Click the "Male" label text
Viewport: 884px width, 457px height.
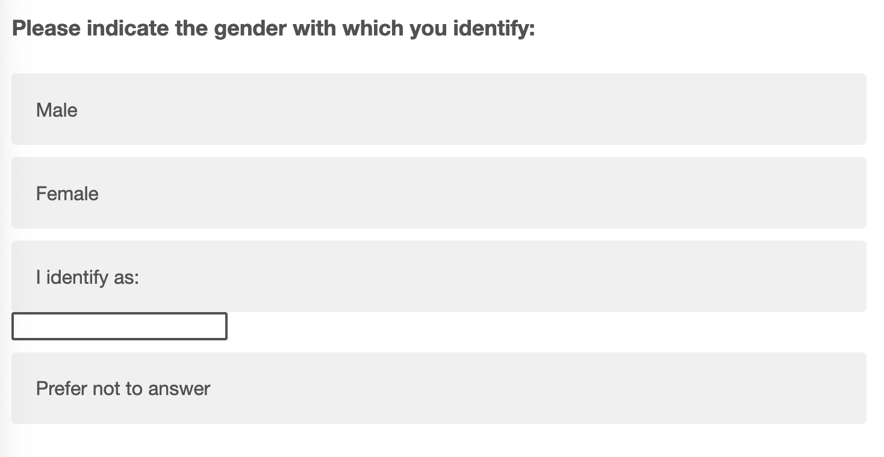(57, 110)
